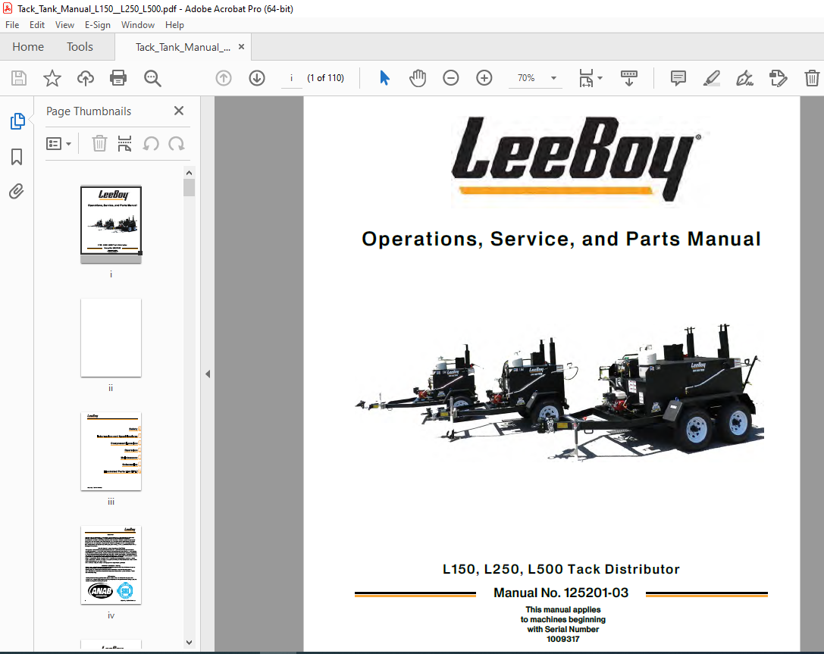Image resolution: width=824 pixels, height=654 pixels.
Task: Open the Fill & Sign tool
Action: click(x=744, y=78)
